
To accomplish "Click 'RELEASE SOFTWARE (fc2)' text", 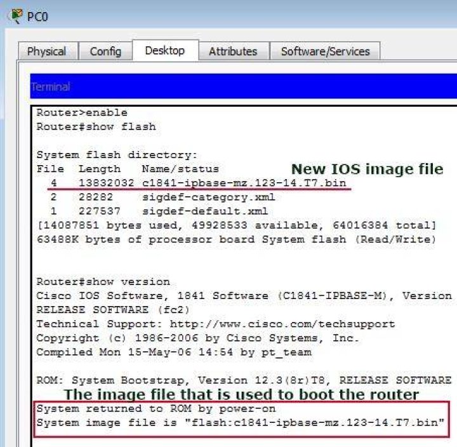I will (113, 310).
